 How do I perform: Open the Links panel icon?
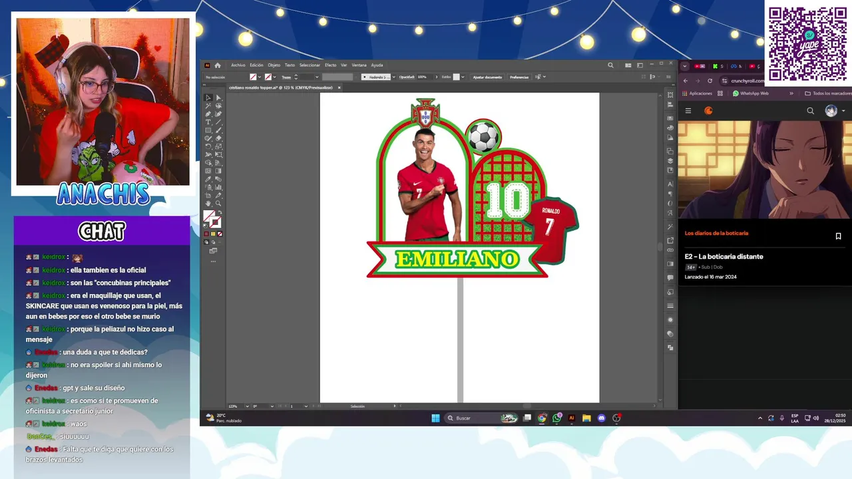point(670,249)
